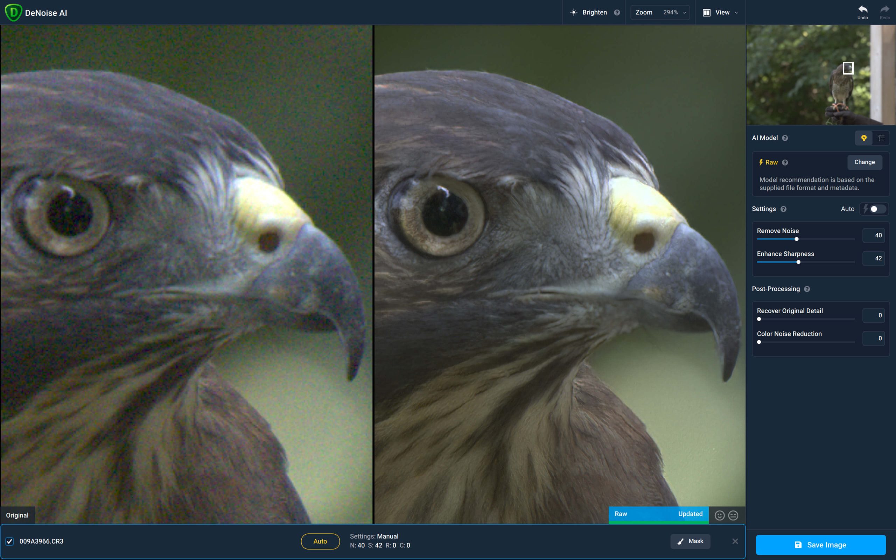896x560 pixels.
Task: Click the AI Model lightbulb recommendations icon
Action: [x=864, y=138]
